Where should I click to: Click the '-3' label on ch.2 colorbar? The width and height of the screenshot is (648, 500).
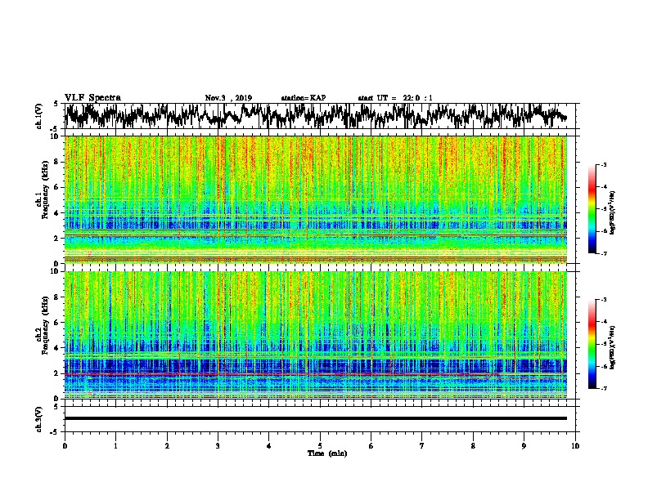click(603, 300)
